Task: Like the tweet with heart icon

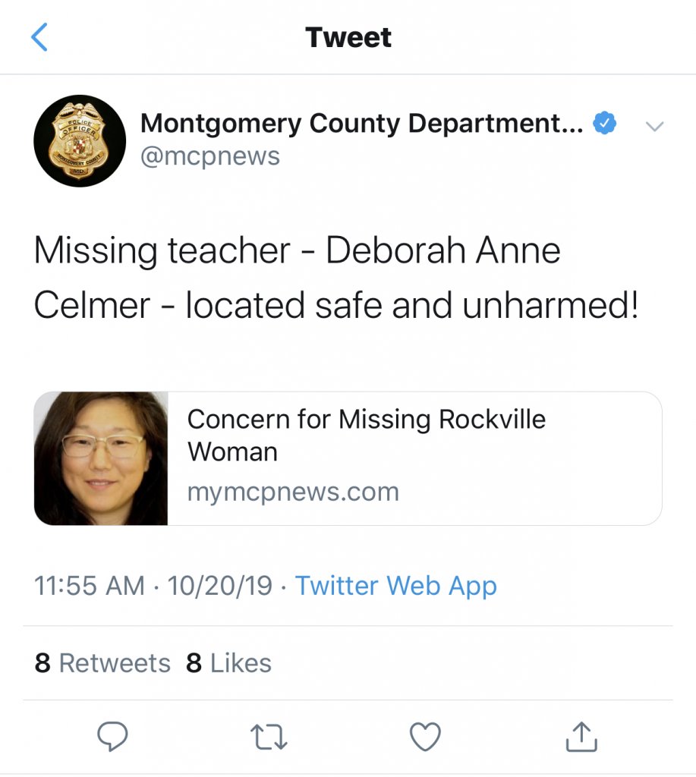Action: coord(424,735)
